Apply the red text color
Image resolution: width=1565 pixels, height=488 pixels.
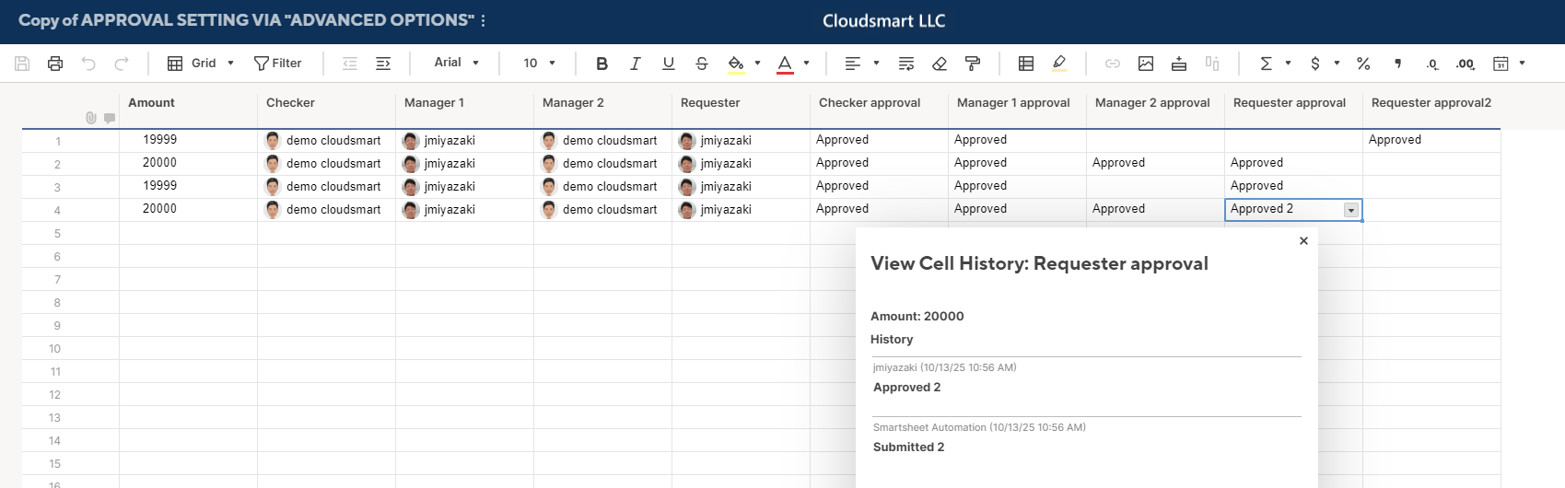tap(785, 64)
